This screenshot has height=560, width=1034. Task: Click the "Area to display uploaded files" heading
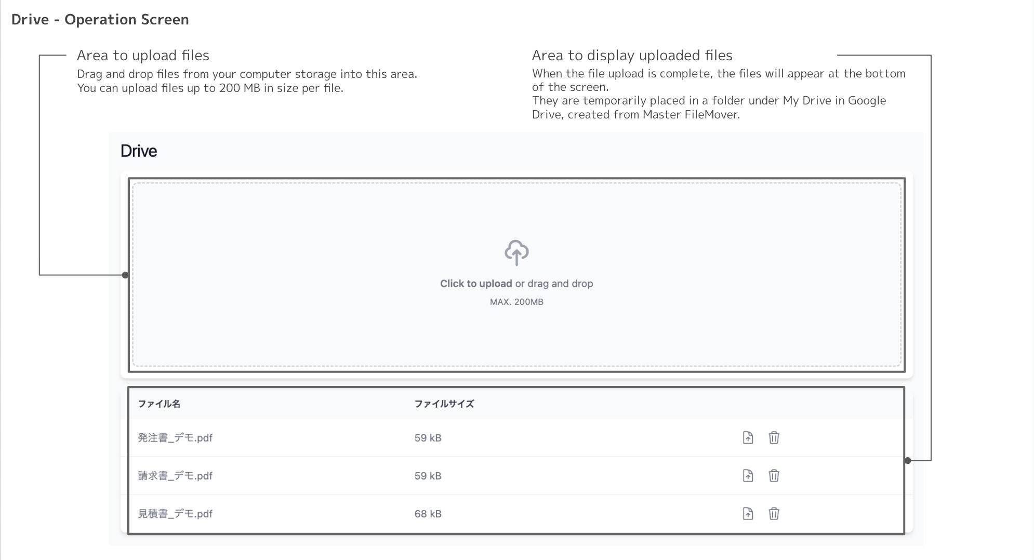pos(632,56)
